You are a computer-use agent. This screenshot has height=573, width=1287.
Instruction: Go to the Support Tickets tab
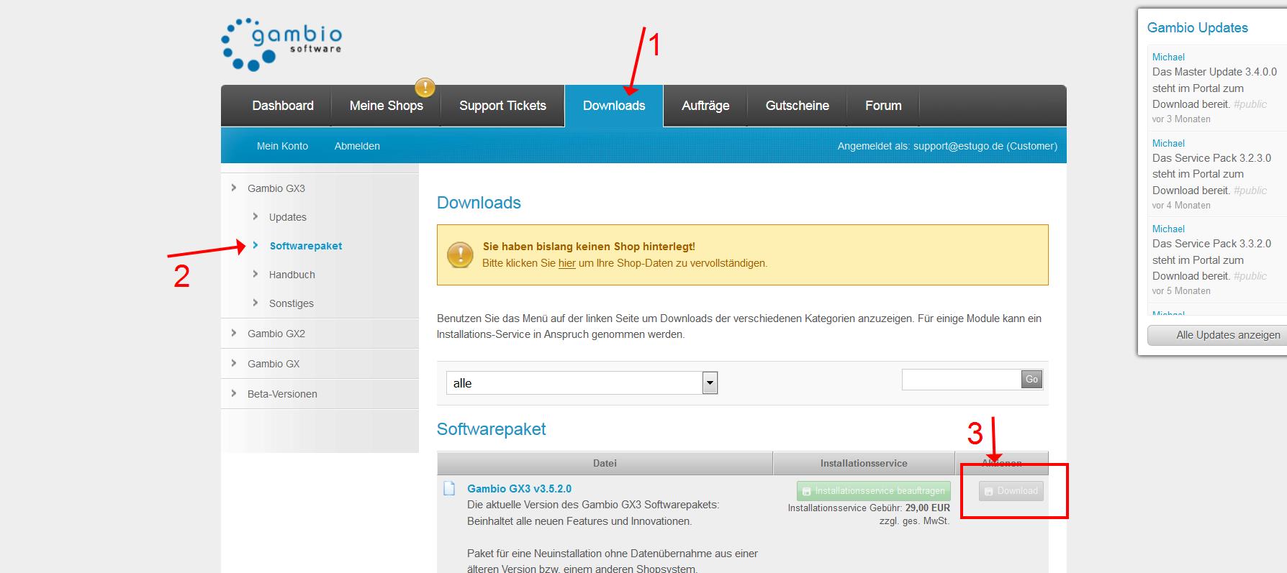502,106
